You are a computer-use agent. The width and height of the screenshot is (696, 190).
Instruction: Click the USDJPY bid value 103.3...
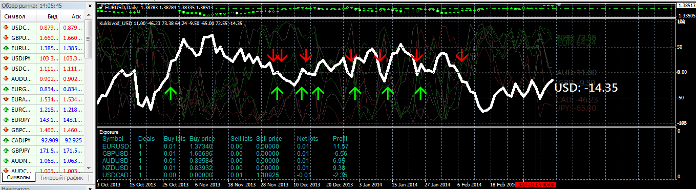tap(49, 58)
